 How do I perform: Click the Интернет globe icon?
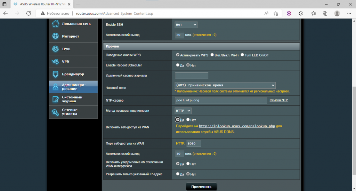click(55, 36)
